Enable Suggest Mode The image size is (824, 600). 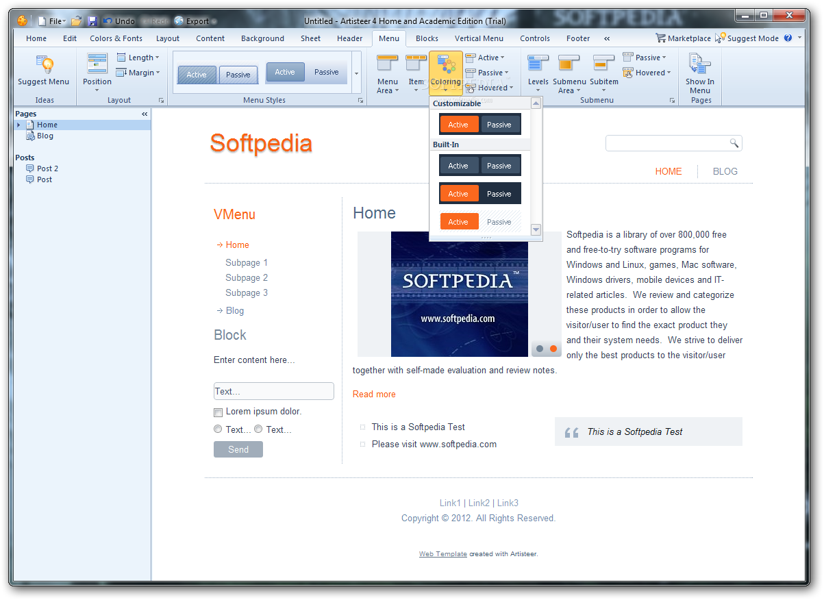[747, 38]
